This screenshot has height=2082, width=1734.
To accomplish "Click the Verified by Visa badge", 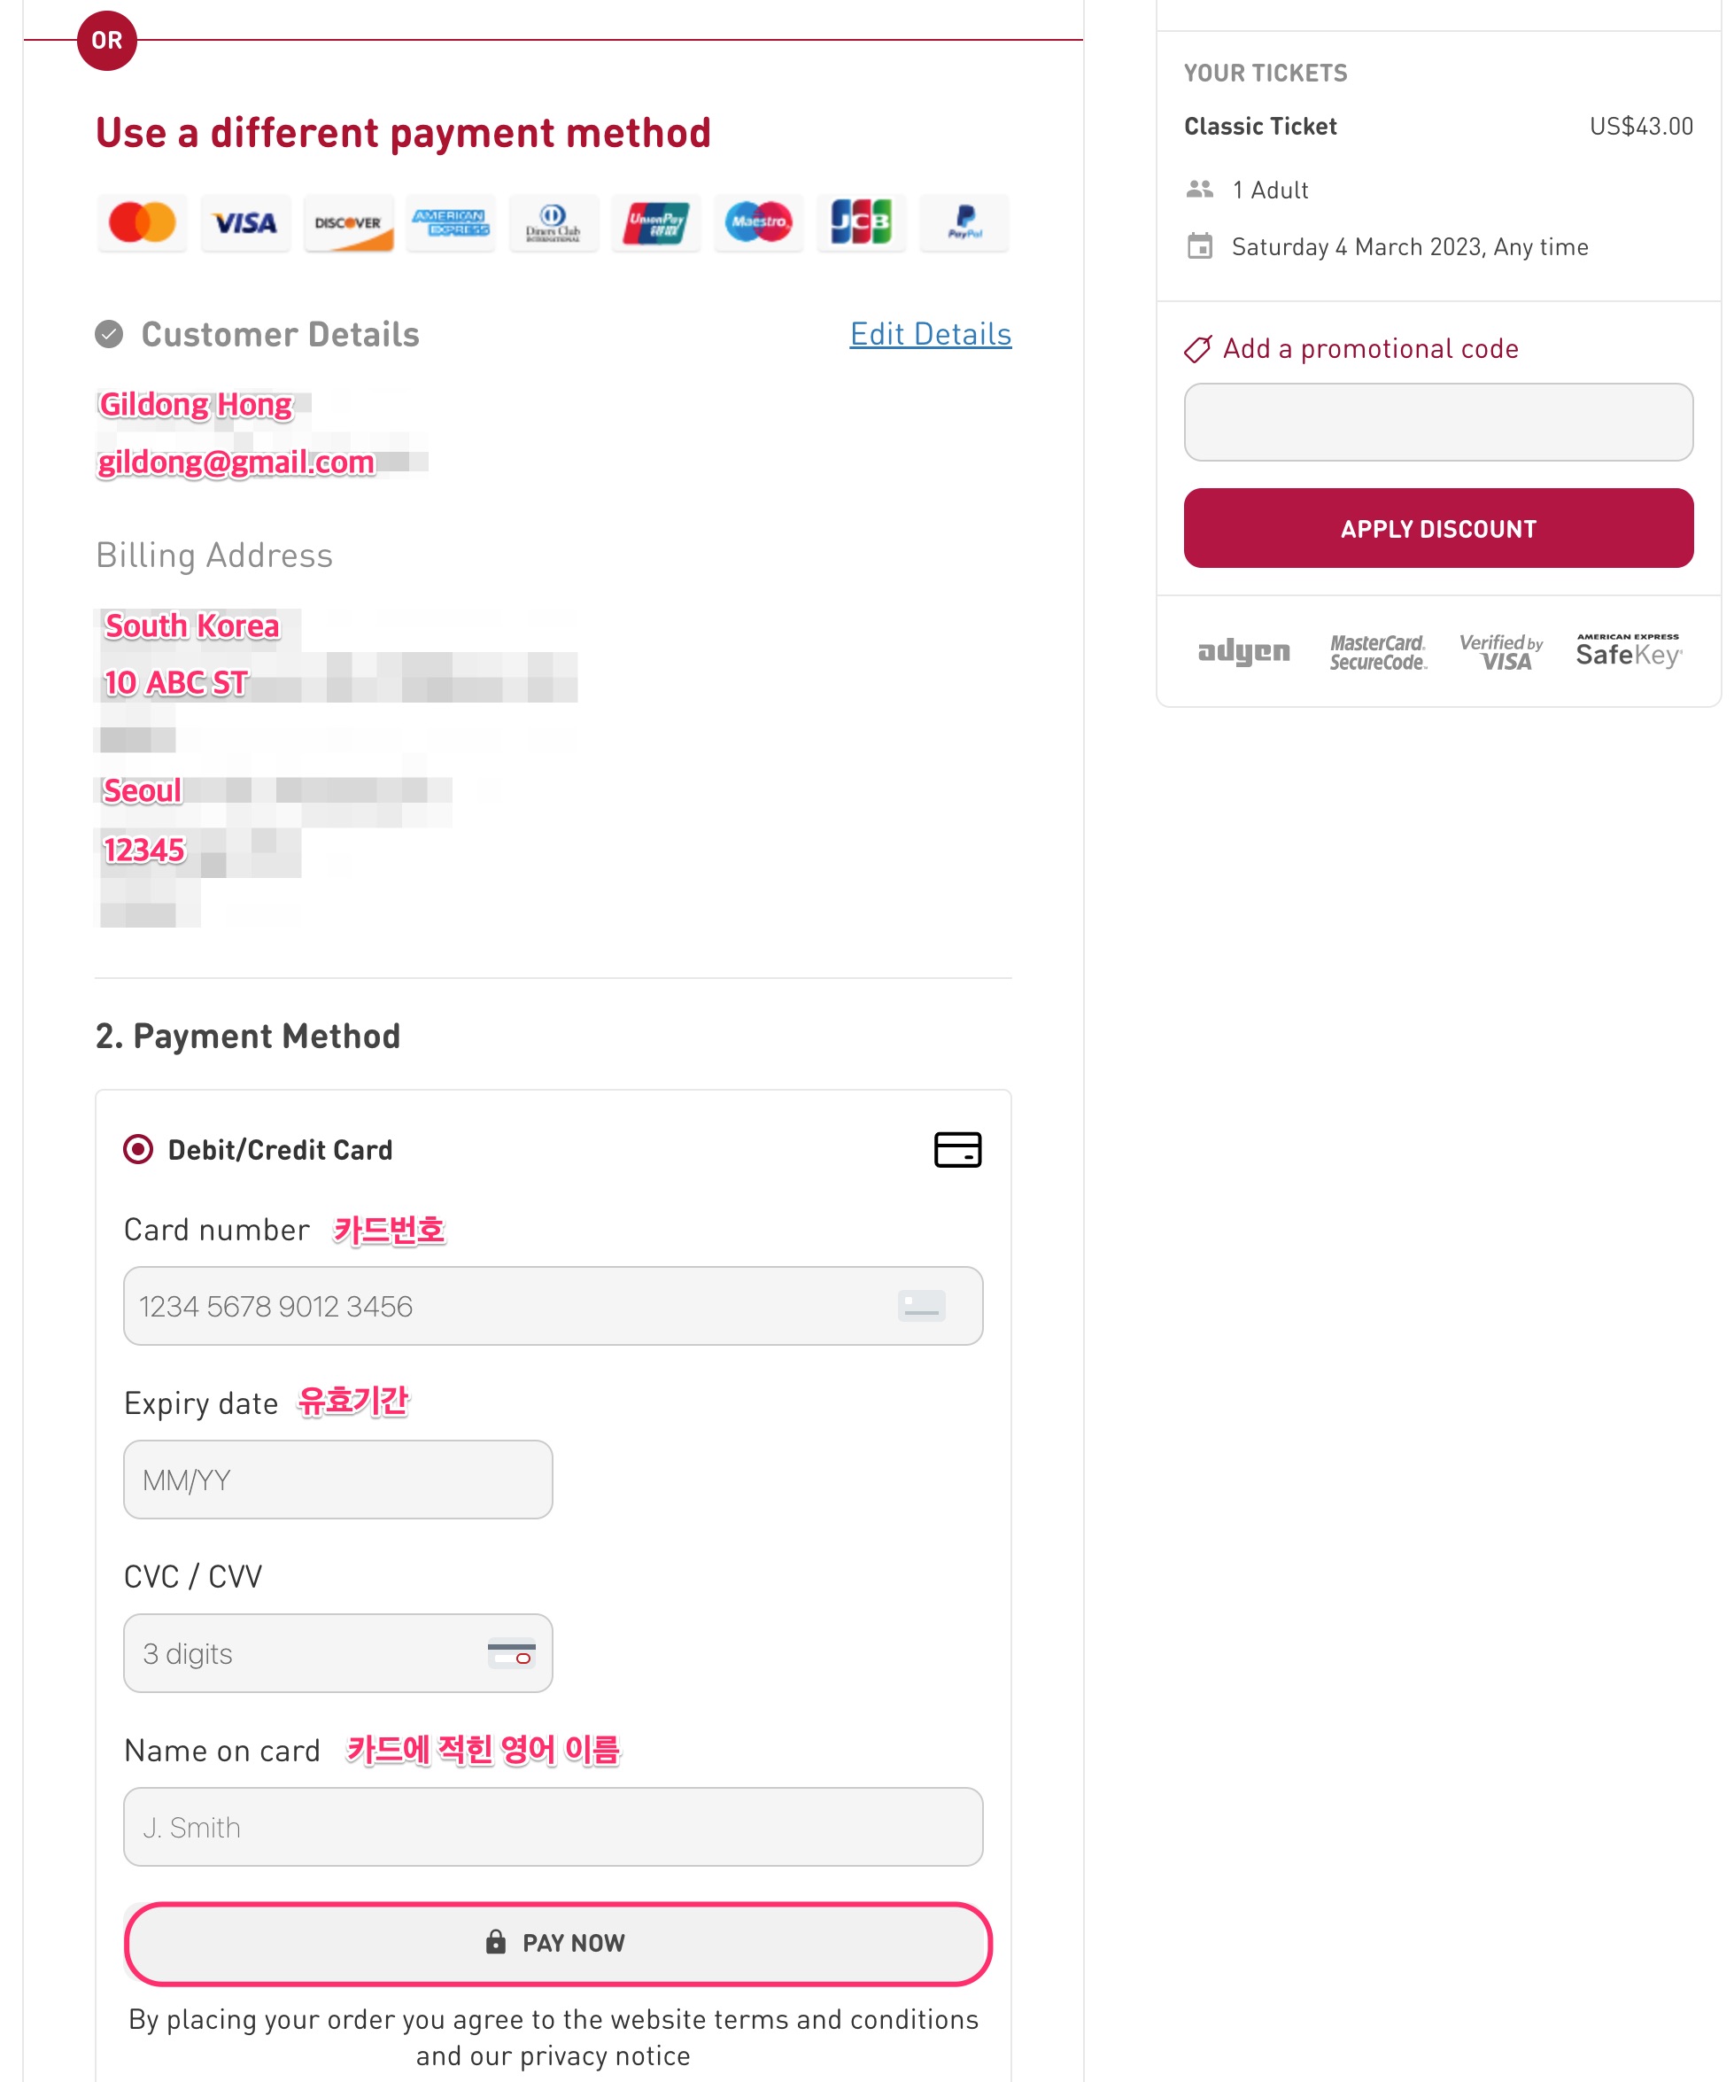I will pyautogui.click(x=1500, y=651).
